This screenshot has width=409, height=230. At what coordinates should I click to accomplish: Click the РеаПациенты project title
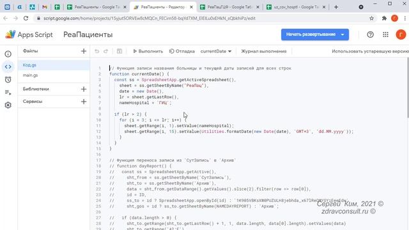(x=88, y=34)
